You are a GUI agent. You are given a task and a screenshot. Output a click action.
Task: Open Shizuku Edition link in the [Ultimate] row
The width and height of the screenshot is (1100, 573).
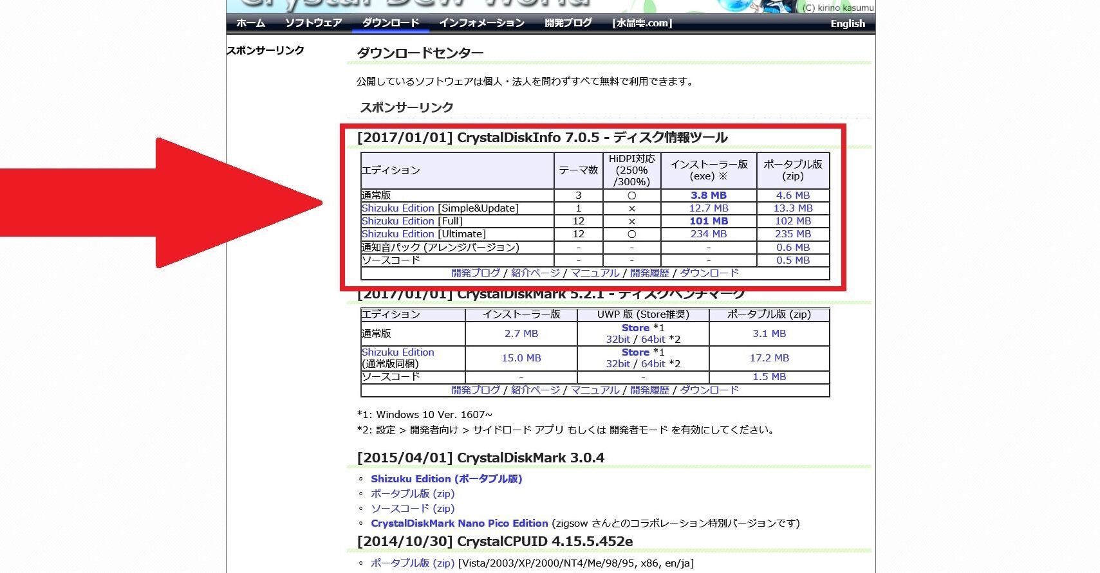pos(398,234)
